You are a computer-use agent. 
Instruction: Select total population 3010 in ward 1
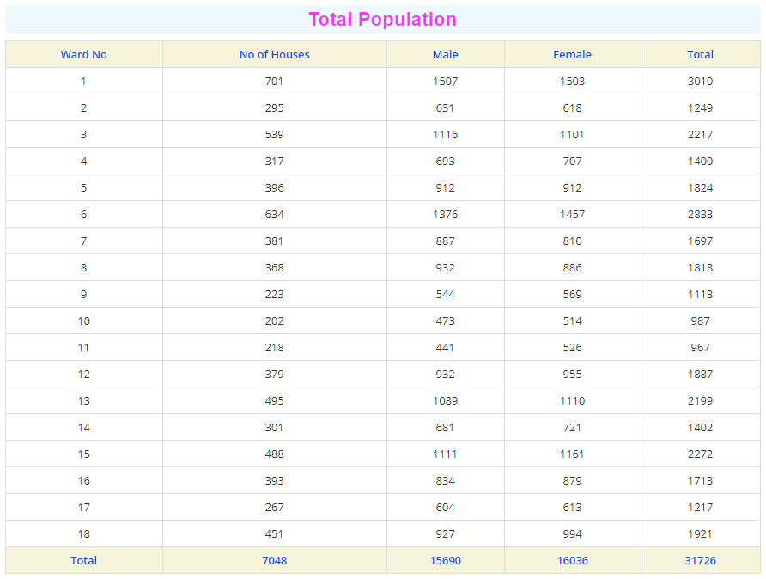(700, 81)
